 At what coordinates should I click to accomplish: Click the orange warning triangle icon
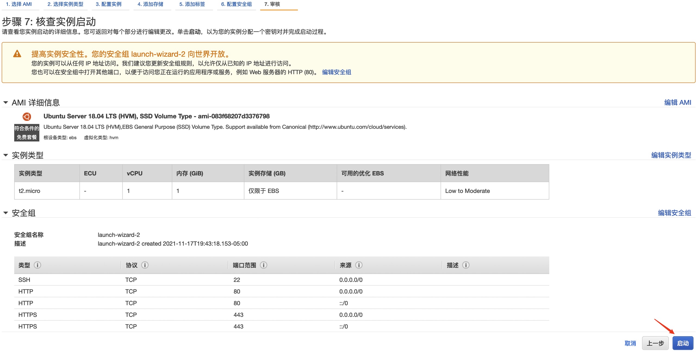(x=17, y=54)
